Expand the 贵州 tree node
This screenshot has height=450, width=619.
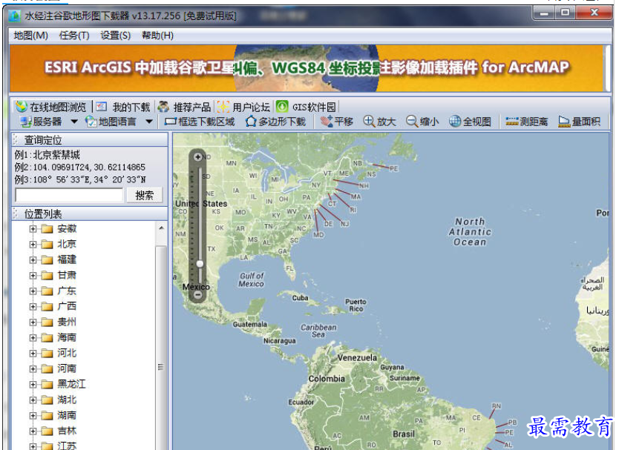click(x=33, y=322)
